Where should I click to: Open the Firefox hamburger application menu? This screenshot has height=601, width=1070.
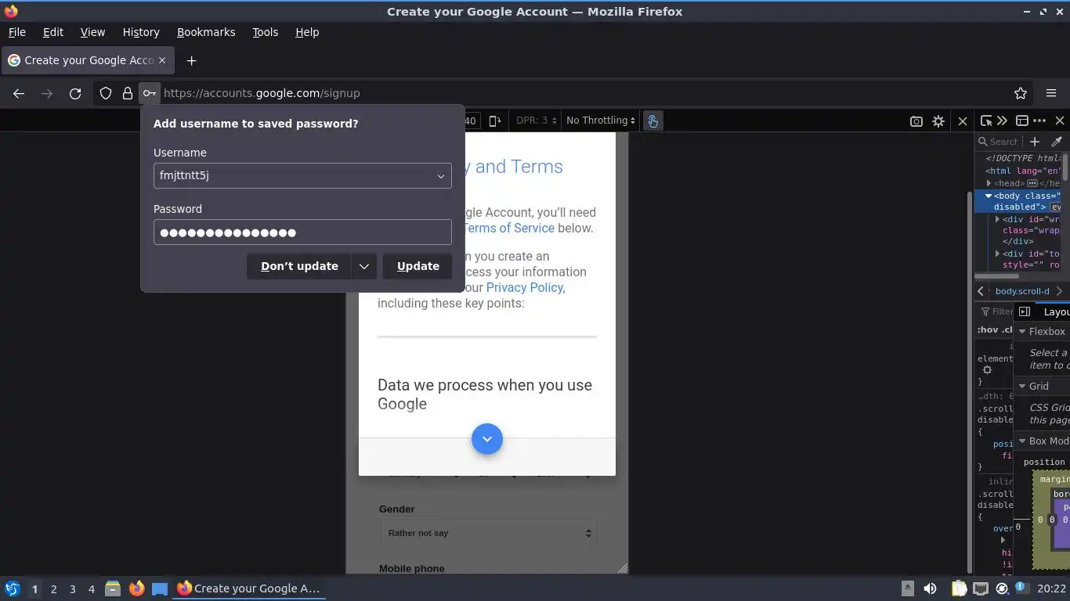coord(1051,93)
